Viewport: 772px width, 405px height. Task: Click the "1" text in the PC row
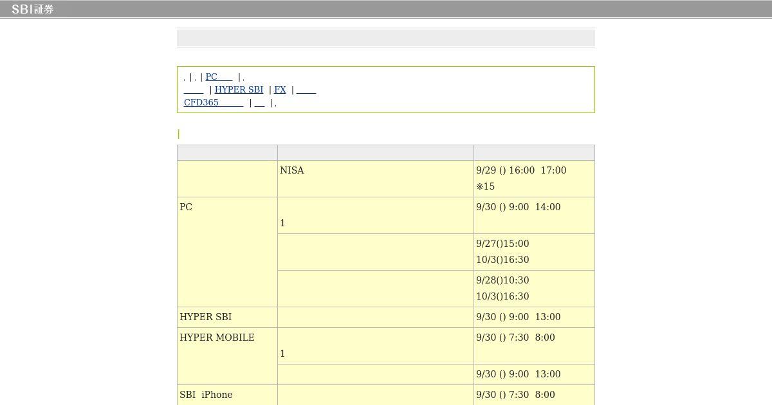pos(282,223)
